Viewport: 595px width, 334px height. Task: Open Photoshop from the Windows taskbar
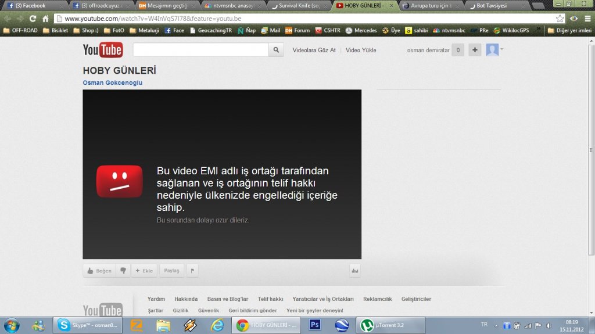tap(314, 325)
